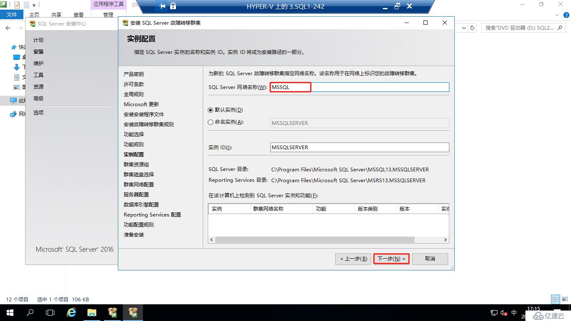Click 下一步(N) button
571x321 pixels.
point(391,259)
